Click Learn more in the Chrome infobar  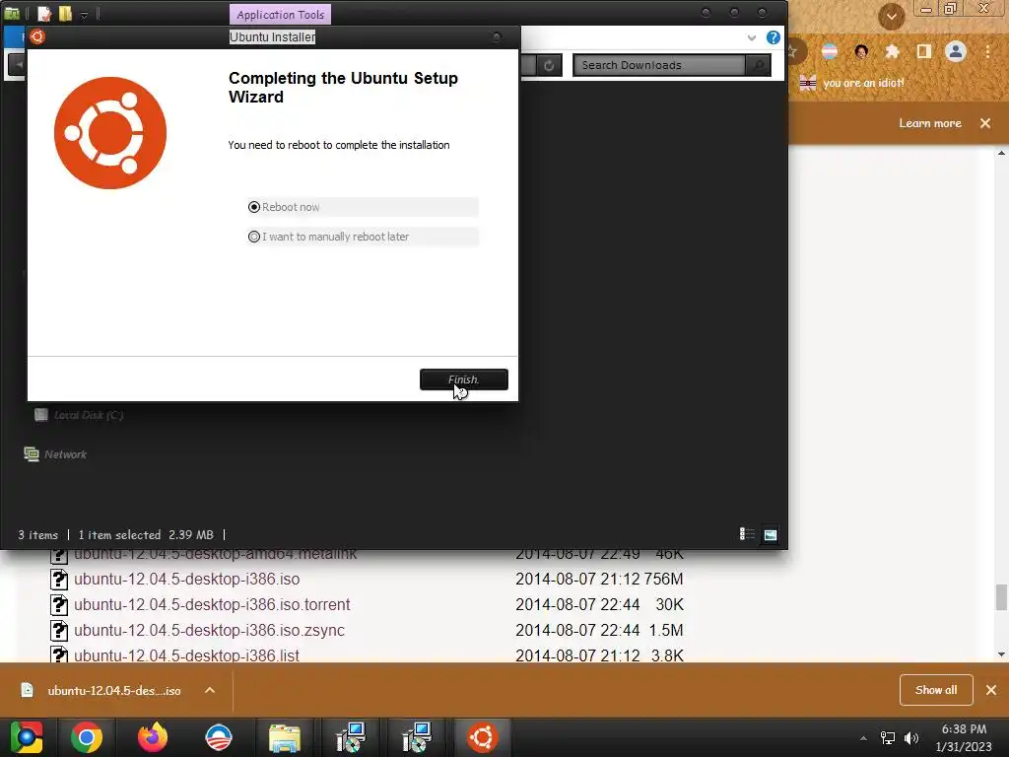click(930, 123)
